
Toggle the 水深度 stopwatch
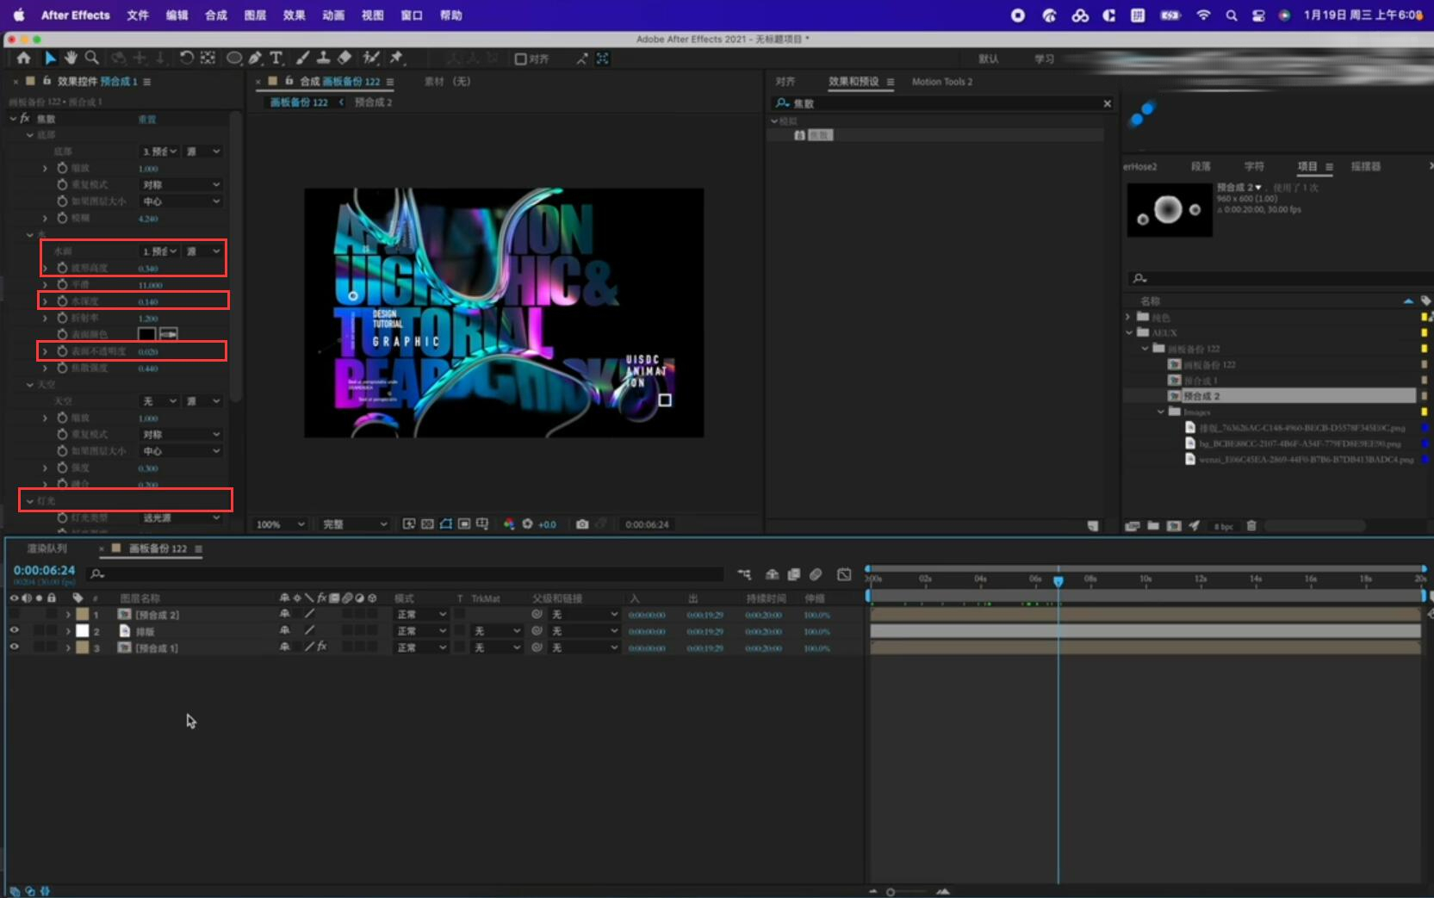click(x=62, y=301)
